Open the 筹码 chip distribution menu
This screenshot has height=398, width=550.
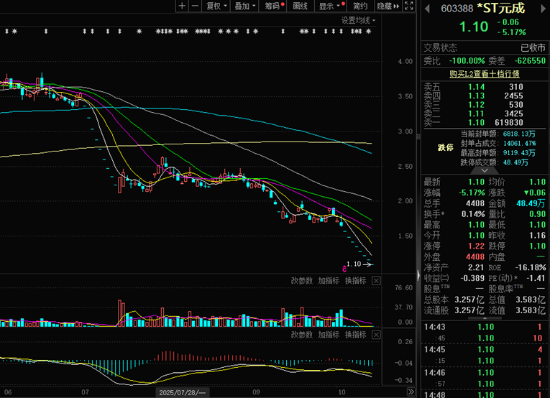tap(273, 6)
